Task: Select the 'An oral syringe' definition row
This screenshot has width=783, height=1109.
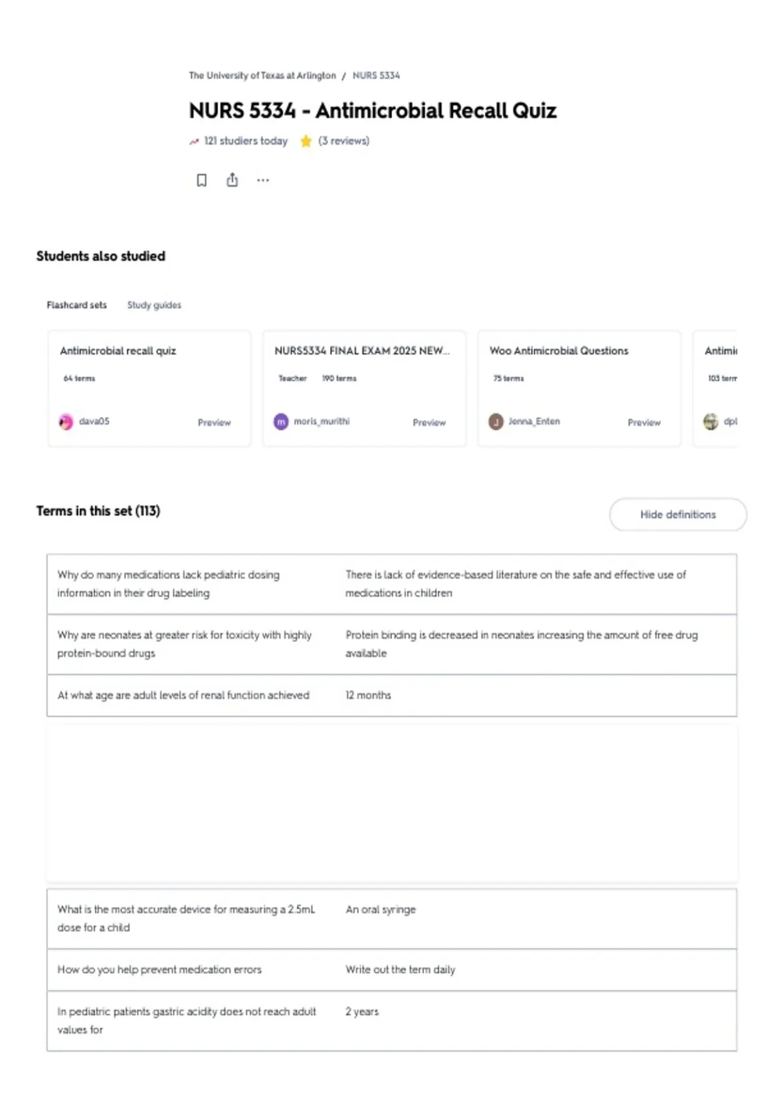Action: [391, 919]
